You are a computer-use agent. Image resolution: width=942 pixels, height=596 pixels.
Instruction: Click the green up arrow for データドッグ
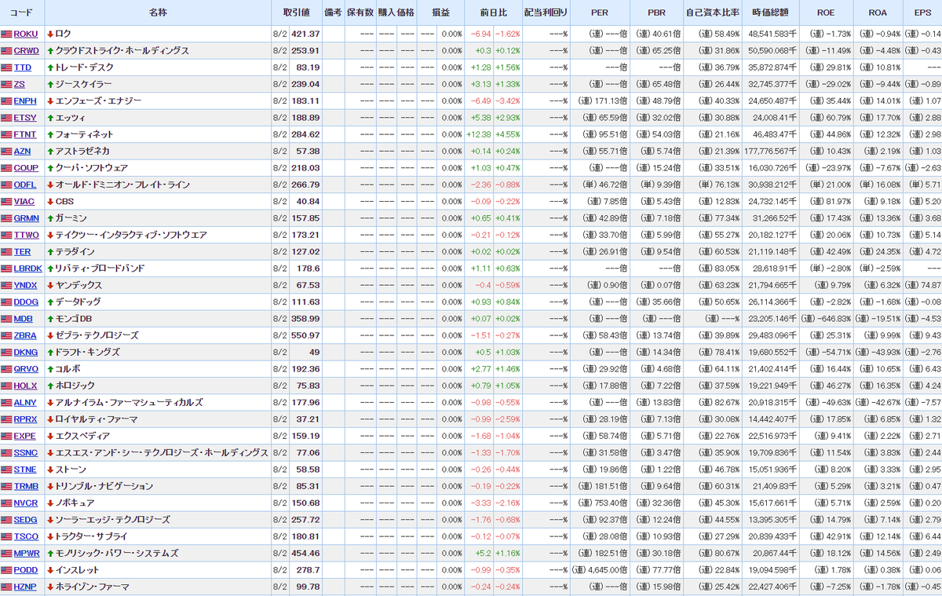(x=50, y=302)
